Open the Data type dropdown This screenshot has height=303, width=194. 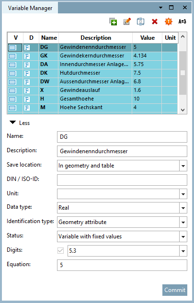coord(183,208)
